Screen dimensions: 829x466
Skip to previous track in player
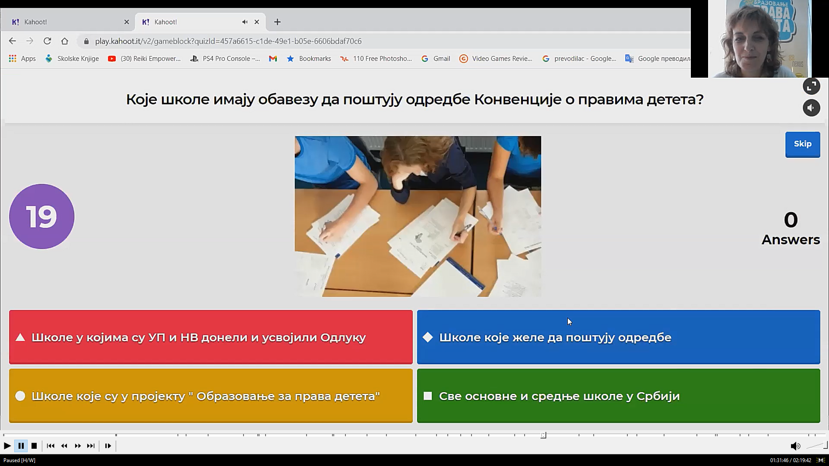(x=51, y=446)
